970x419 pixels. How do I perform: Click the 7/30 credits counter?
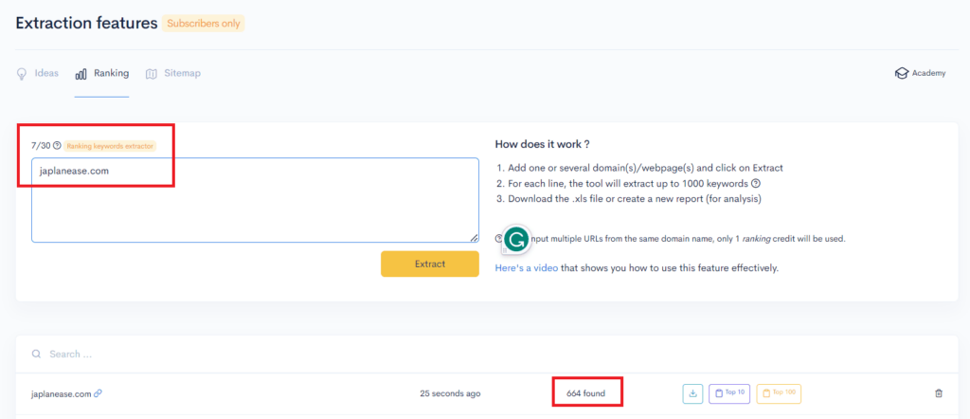click(41, 146)
